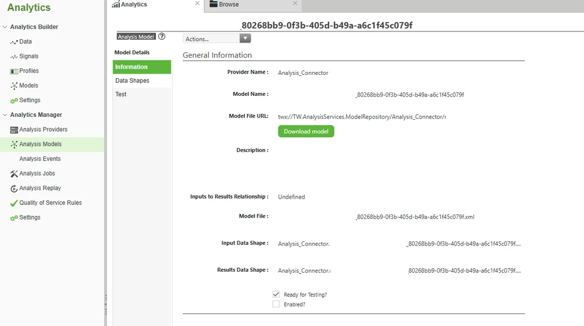Close the Analytics tab
The width and height of the screenshot is (584, 326).
(x=198, y=4)
